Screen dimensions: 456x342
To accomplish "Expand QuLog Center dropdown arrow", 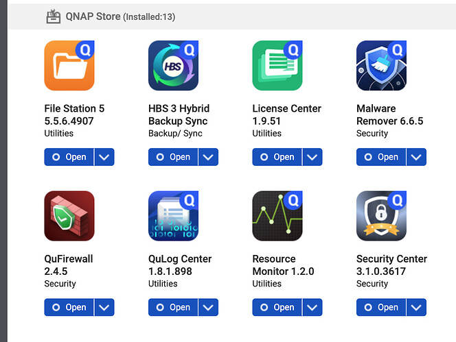I will (x=208, y=308).
